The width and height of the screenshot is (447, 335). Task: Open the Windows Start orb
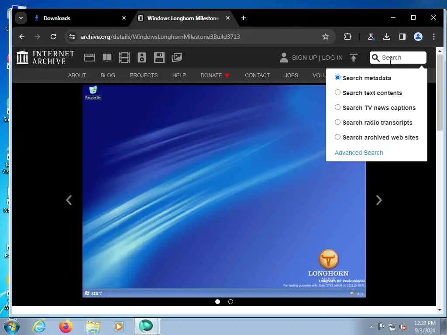(12, 326)
